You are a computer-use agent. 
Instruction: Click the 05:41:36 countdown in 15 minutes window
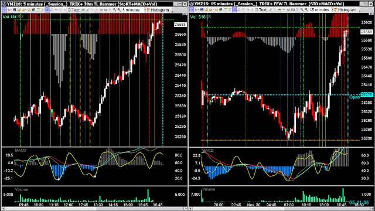coord(359,202)
